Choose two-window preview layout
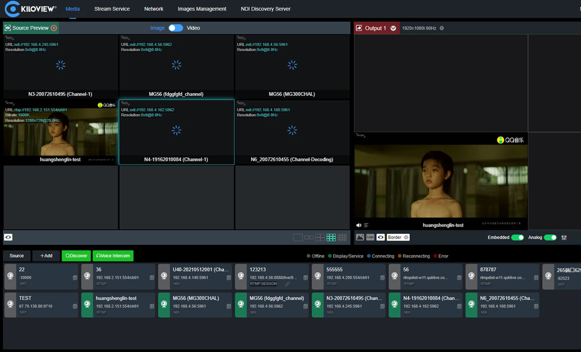 (x=309, y=237)
